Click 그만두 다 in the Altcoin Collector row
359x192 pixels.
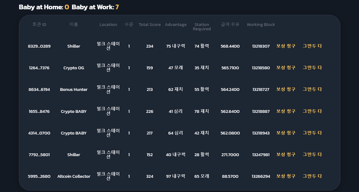(312, 176)
